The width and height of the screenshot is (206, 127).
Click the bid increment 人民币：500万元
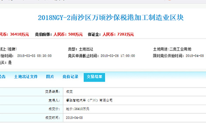click(x=68, y=34)
